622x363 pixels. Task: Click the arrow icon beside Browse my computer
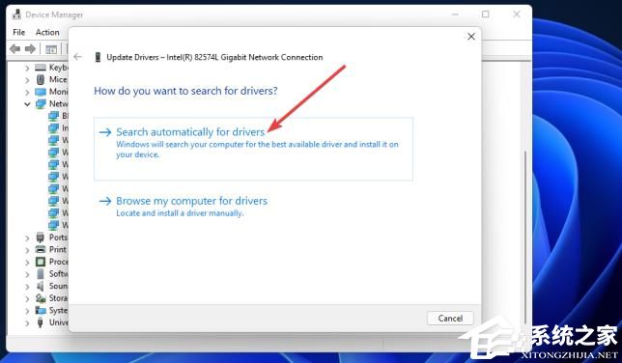coord(105,201)
